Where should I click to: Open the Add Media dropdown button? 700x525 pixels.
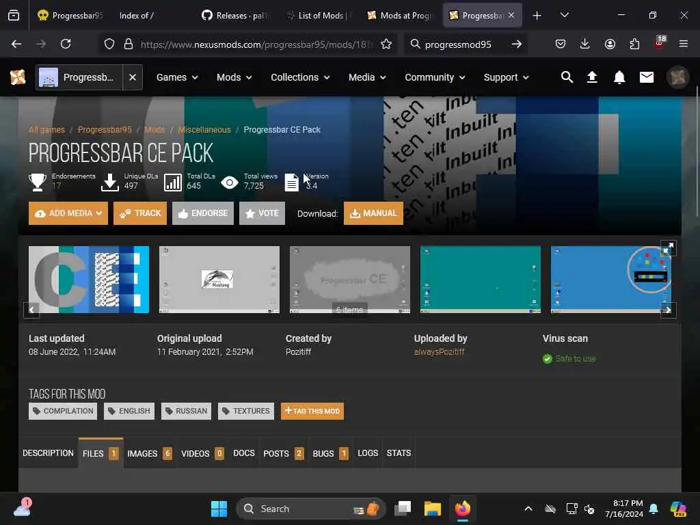pos(68,213)
